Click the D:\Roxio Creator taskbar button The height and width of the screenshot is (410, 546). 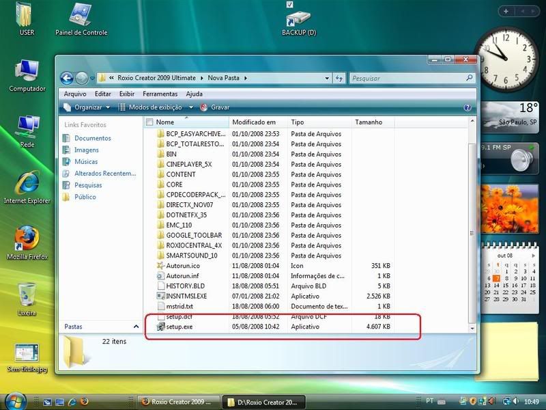pyautogui.click(x=263, y=402)
